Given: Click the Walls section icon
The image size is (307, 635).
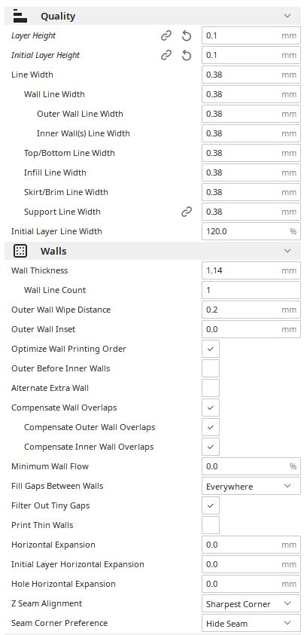Looking at the screenshot, I should (x=20, y=251).
